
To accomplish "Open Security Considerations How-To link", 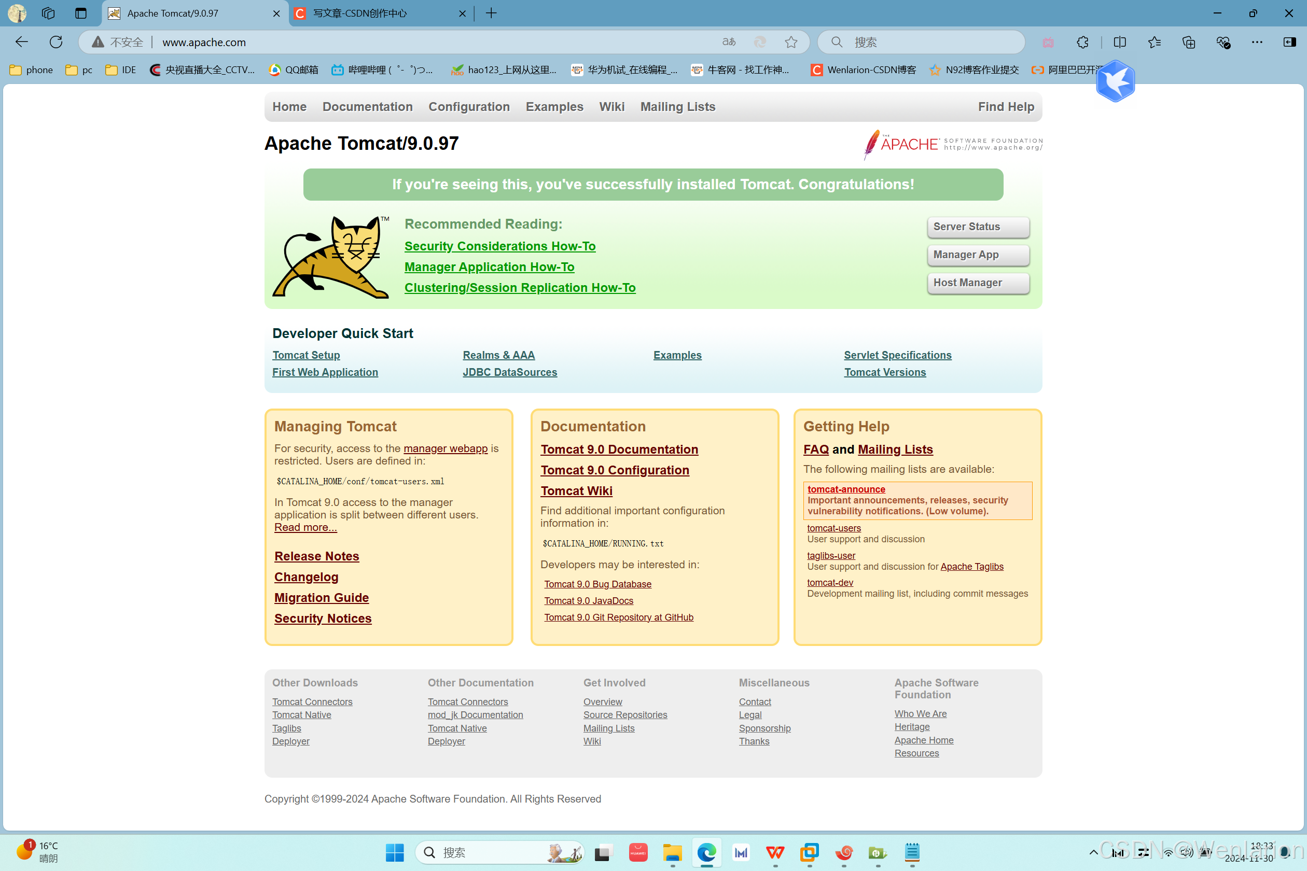I will point(499,246).
